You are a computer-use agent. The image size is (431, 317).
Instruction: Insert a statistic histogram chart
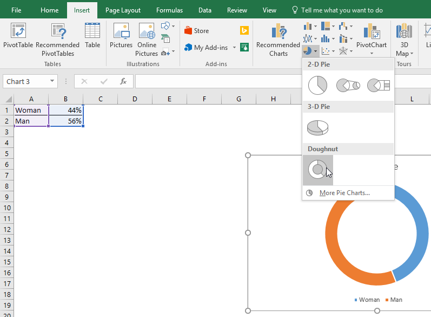pos(326,38)
